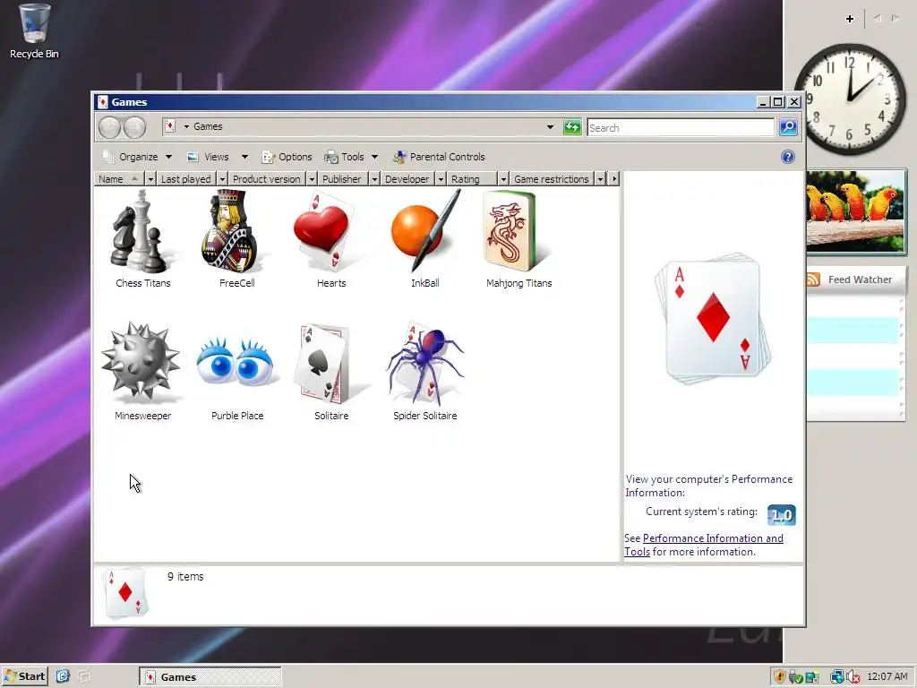The image size is (917, 688).
Task: Click the sidebar next page arrow
Action: coord(896,19)
